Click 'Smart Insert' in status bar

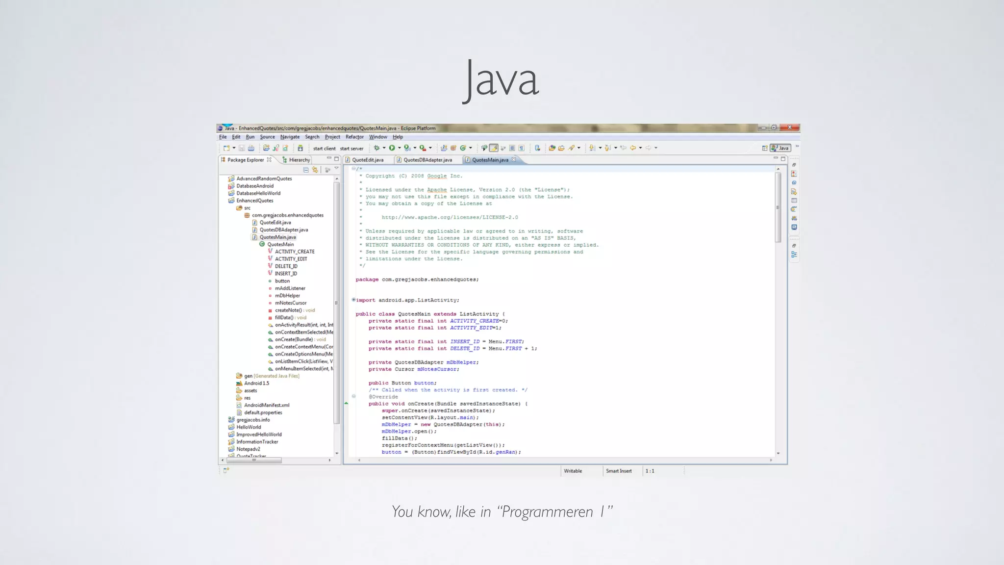619,471
